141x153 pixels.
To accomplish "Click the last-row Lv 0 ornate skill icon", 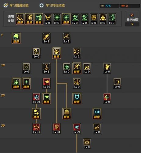I will 87,144.
